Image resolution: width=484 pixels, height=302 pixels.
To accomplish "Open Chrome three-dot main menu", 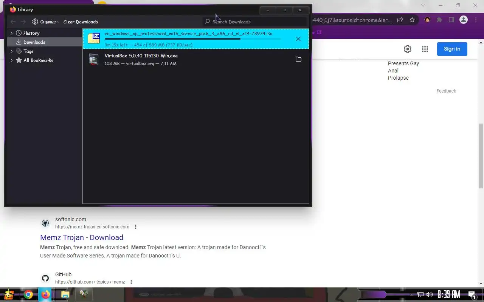I will click(476, 20).
